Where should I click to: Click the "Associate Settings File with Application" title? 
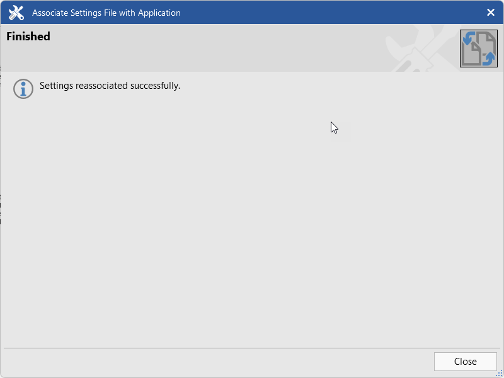pyautogui.click(x=106, y=13)
